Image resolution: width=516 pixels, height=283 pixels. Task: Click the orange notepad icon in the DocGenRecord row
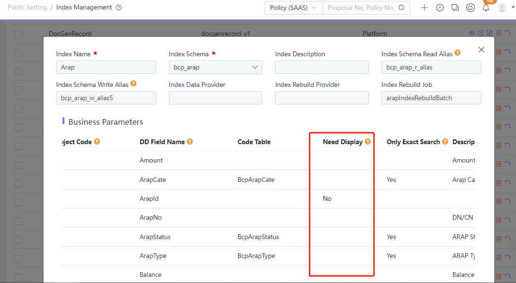pyautogui.click(x=498, y=33)
